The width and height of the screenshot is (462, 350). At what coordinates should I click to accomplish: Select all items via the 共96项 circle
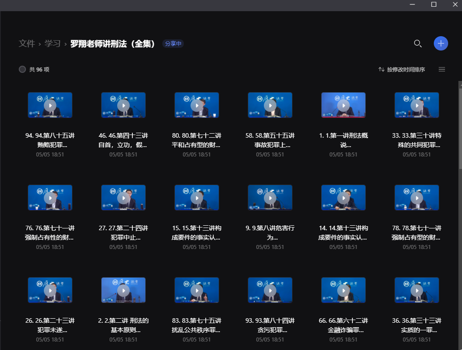tap(22, 69)
